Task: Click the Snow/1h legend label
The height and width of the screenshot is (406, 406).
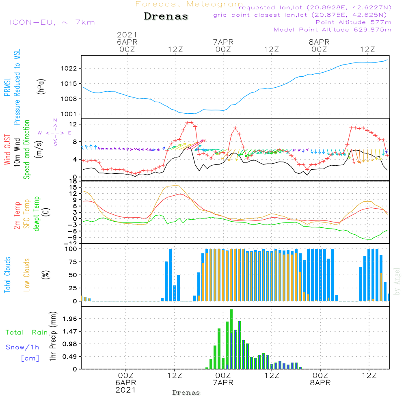Action: click(x=22, y=347)
